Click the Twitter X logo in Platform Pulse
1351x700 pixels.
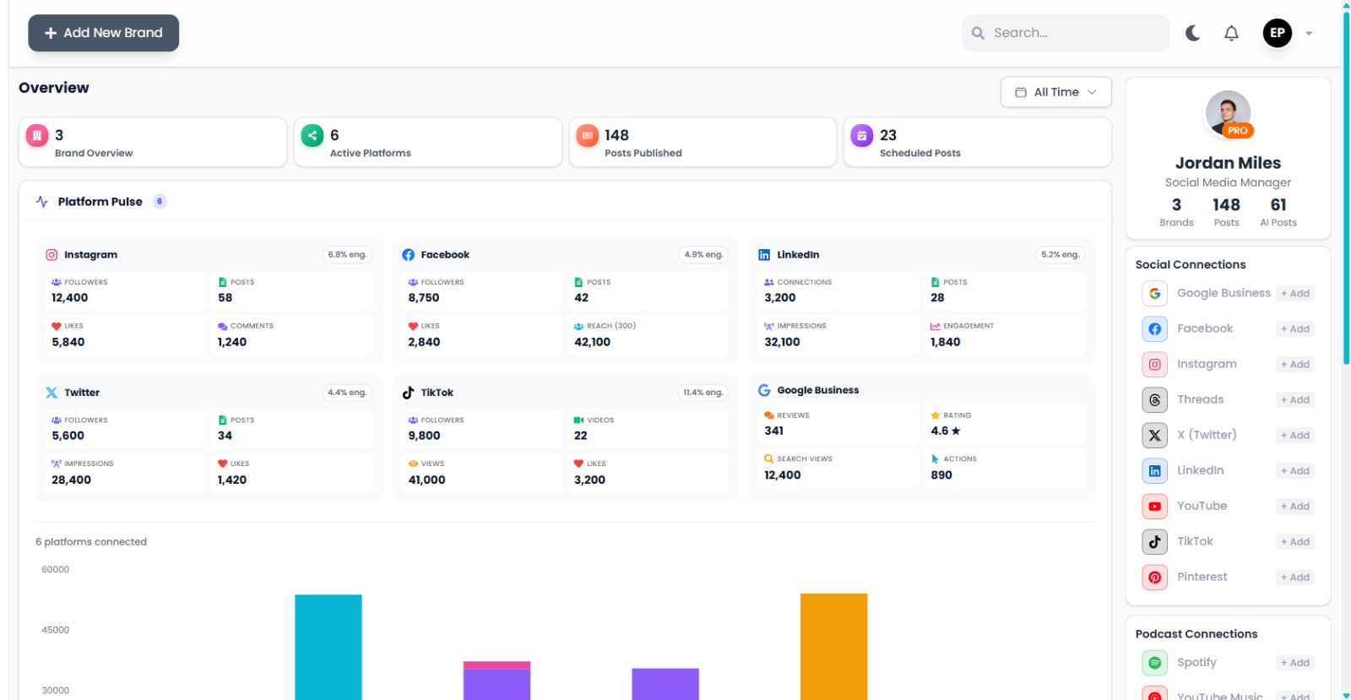click(x=52, y=393)
